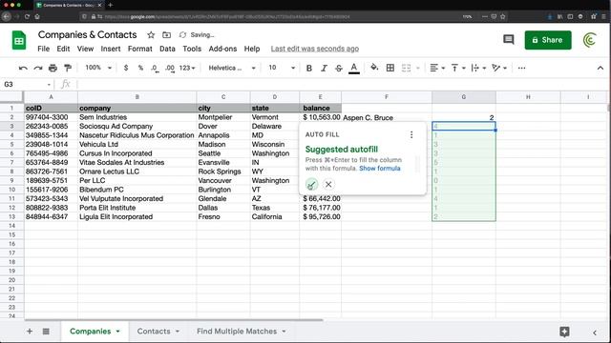Open Auto Fill three-dot options menu
Viewport: 611px width, 343px height.
411,134
